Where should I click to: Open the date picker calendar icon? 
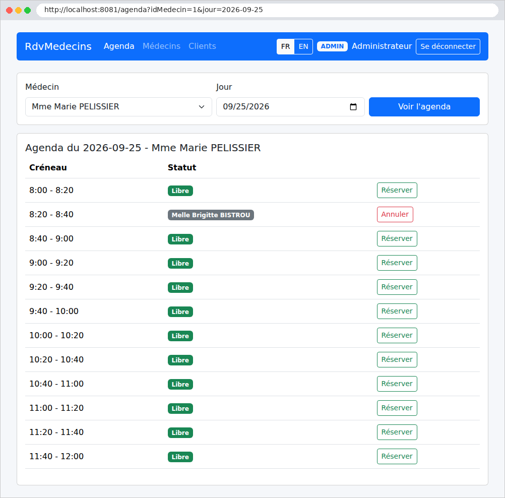(353, 107)
